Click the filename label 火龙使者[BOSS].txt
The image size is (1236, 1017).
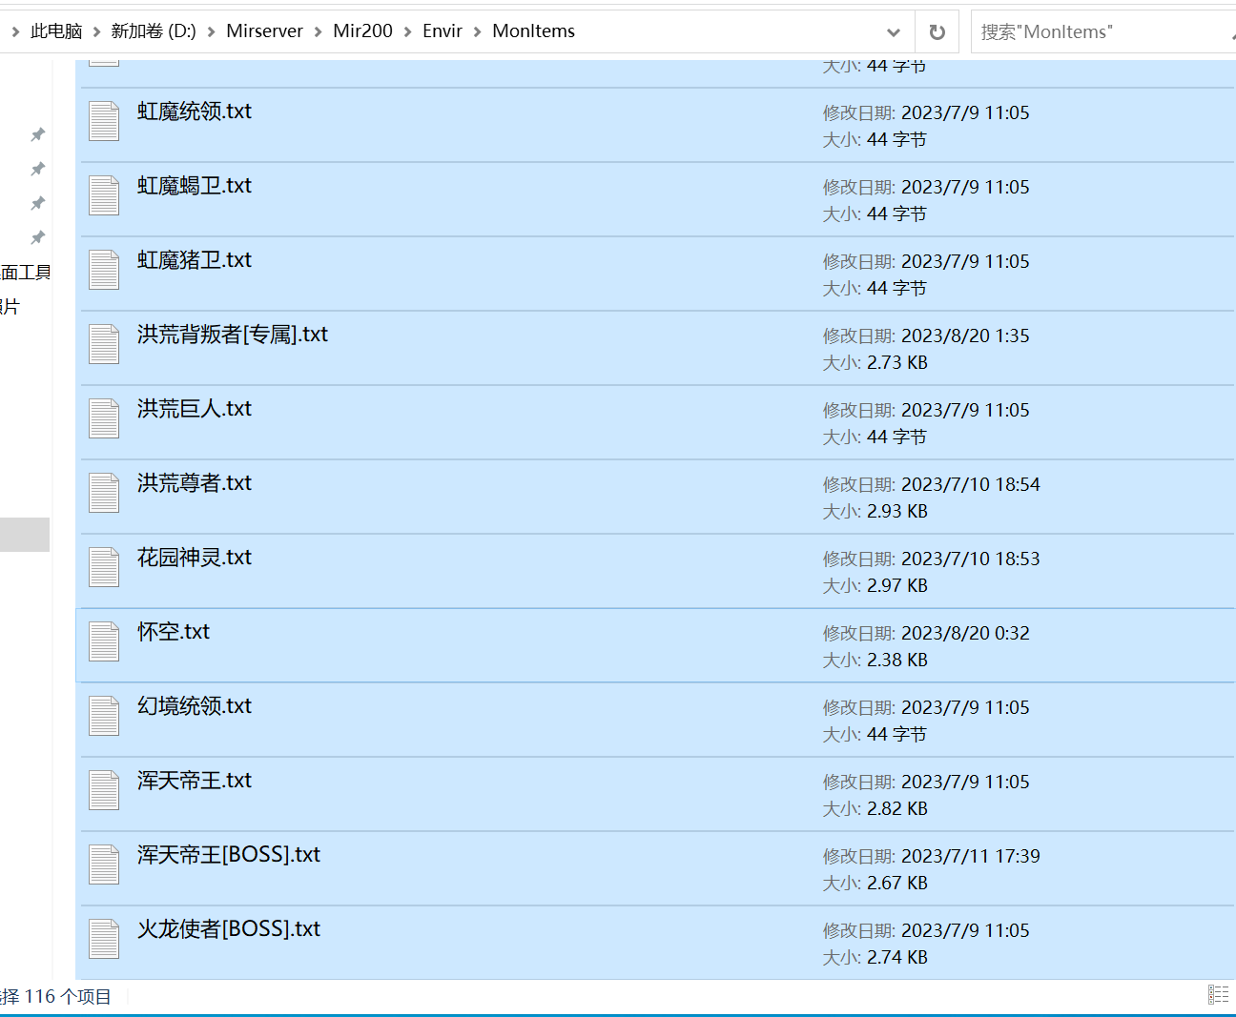pyautogui.click(x=229, y=929)
